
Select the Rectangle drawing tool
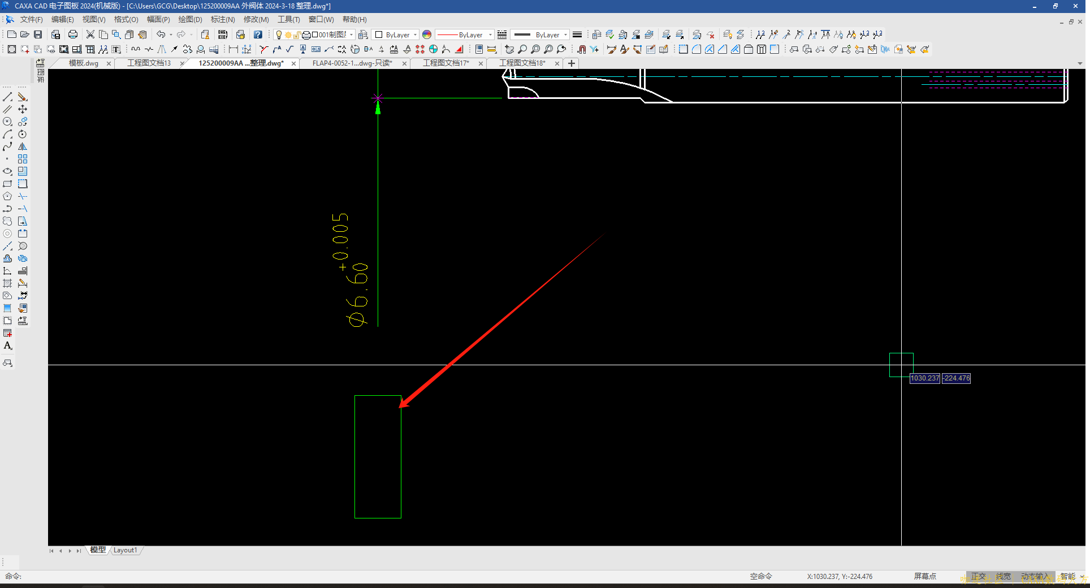[x=7, y=184]
